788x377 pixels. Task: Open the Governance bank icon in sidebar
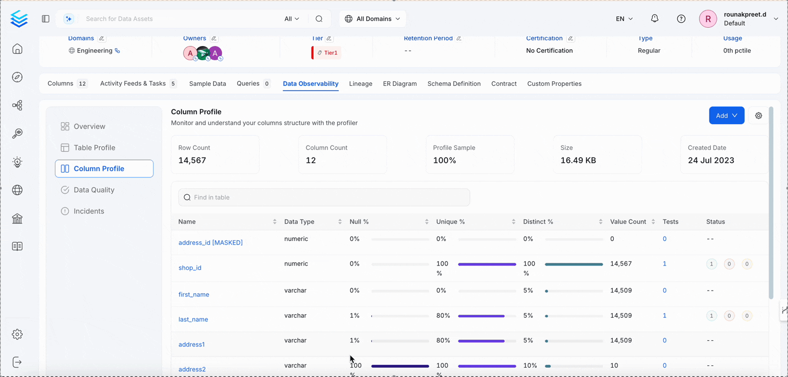click(17, 218)
